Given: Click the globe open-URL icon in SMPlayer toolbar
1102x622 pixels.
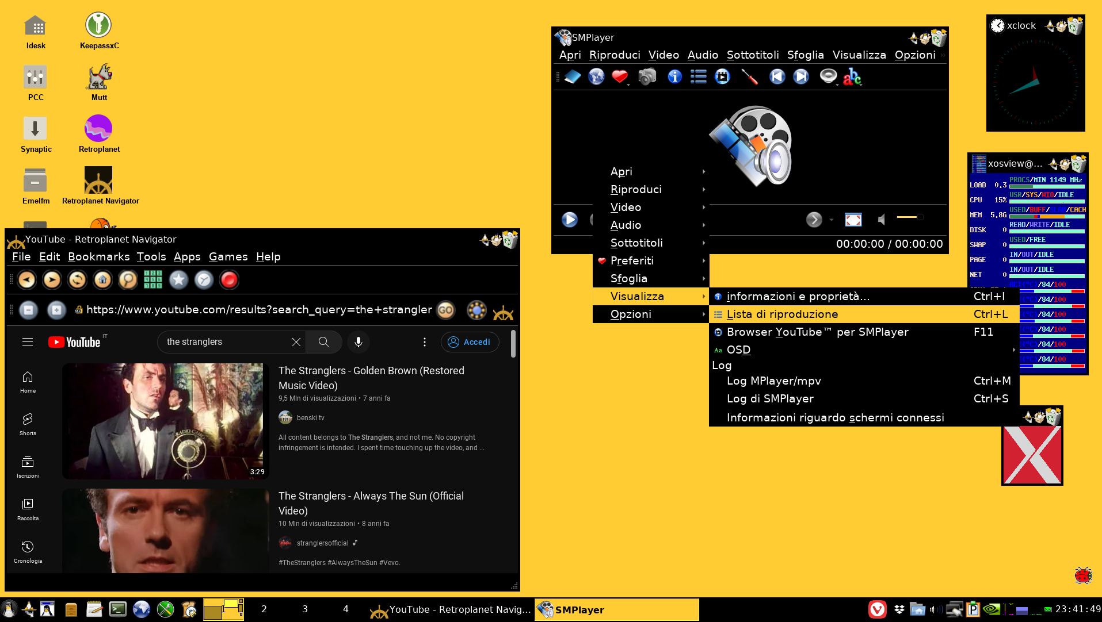Looking at the screenshot, I should coord(596,76).
